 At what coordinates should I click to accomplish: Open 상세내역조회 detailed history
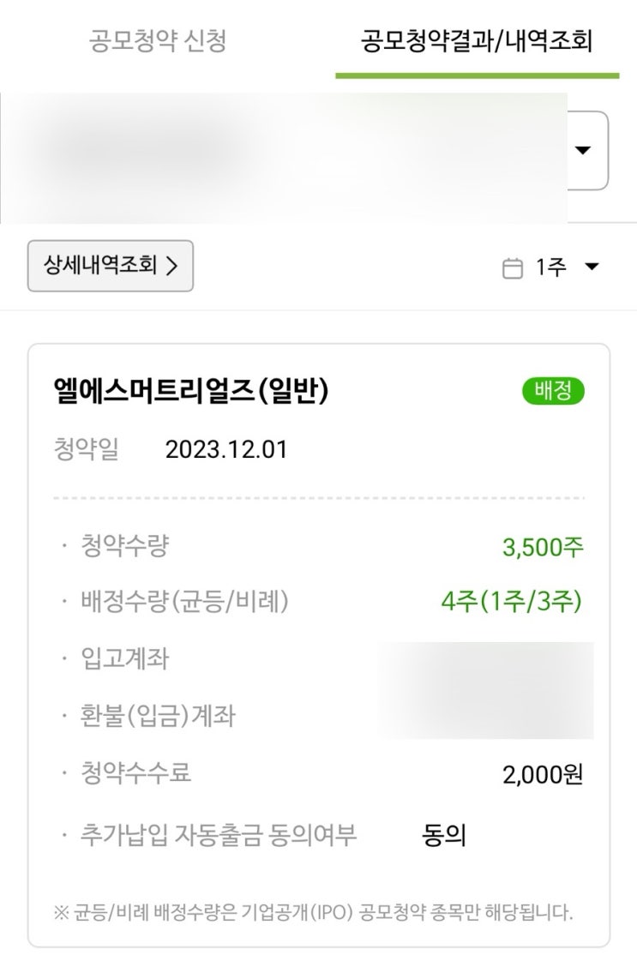[111, 266]
